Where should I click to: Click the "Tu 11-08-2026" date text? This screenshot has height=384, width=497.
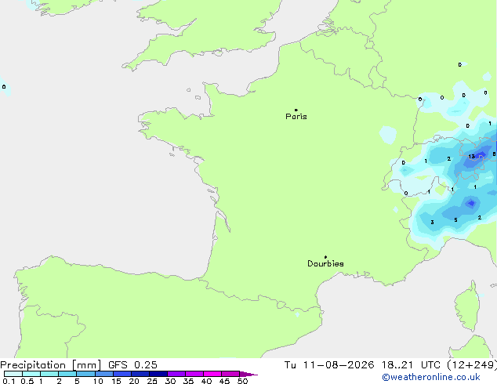329,365
